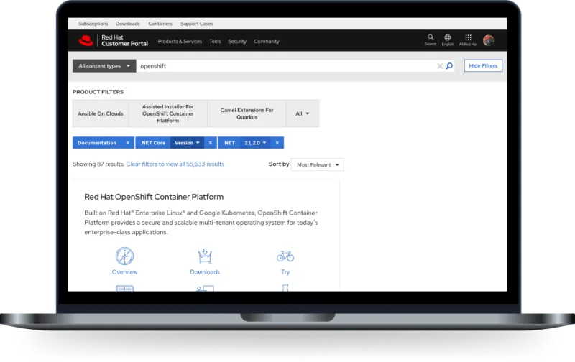Open the Try bicycle icon
Image resolution: width=575 pixels, height=362 pixels.
(285, 256)
